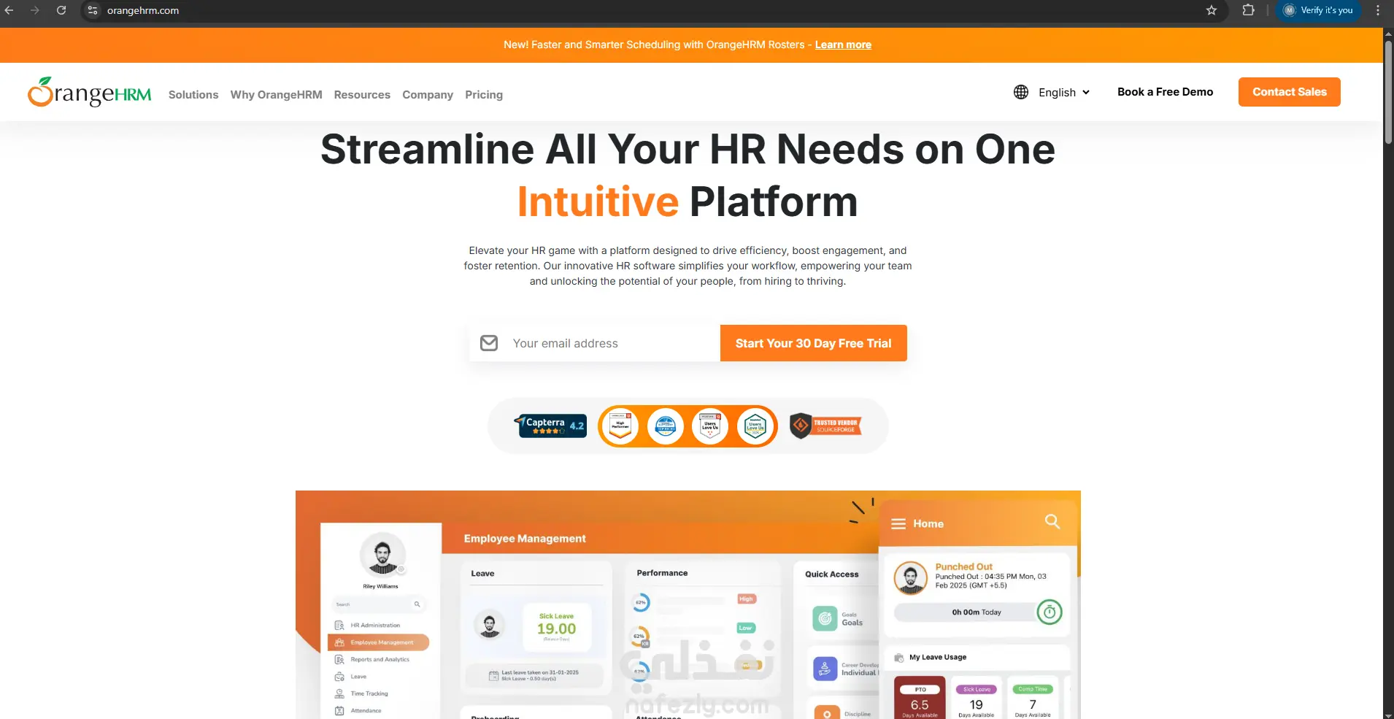Click the page's vertical scrollbar thumb
The height and width of the screenshot is (719, 1394).
click(x=1388, y=93)
